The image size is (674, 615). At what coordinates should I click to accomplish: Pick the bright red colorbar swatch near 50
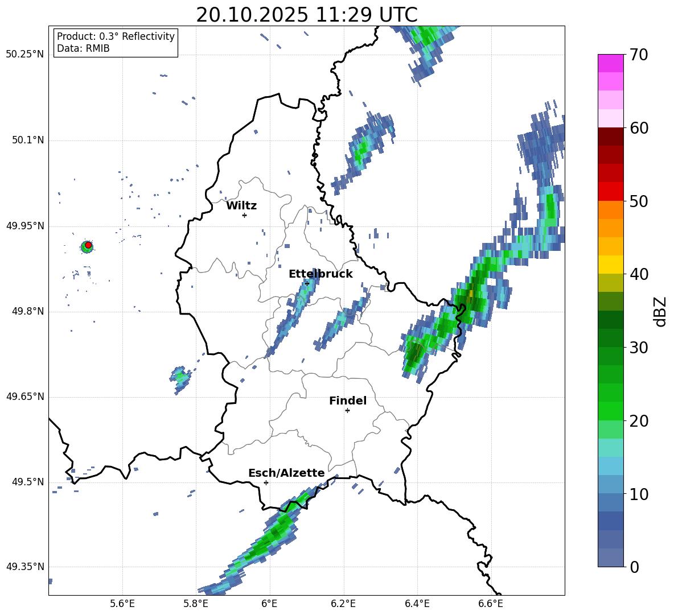[x=610, y=192]
